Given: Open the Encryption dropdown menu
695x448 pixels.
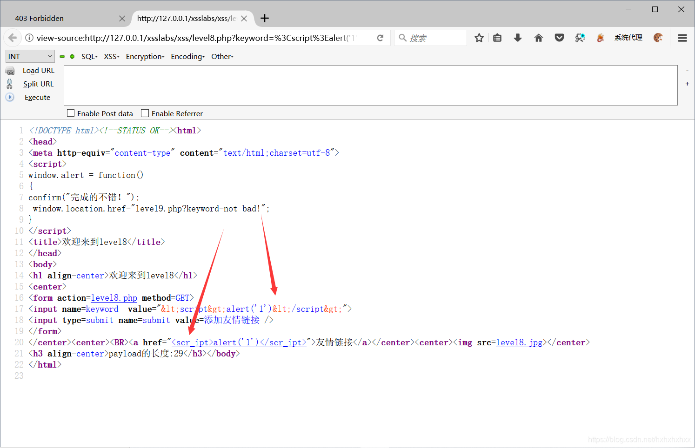Looking at the screenshot, I should (145, 57).
